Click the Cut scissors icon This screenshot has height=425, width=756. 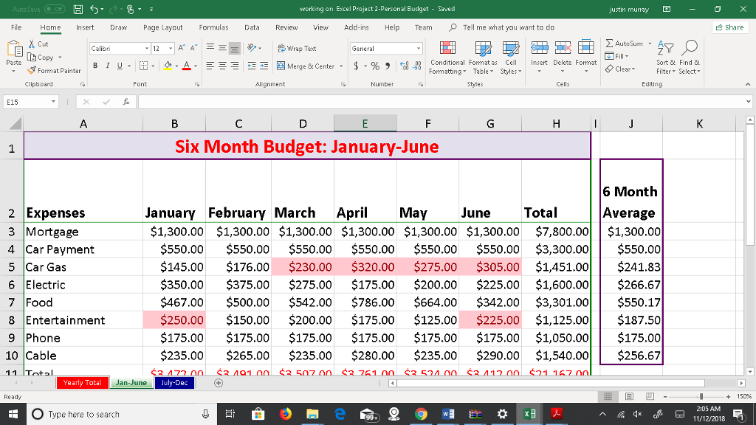coord(32,44)
